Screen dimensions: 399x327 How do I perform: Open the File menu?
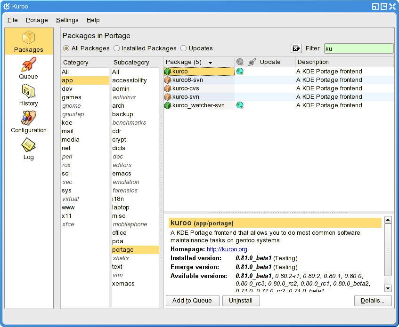pos(12,20)
